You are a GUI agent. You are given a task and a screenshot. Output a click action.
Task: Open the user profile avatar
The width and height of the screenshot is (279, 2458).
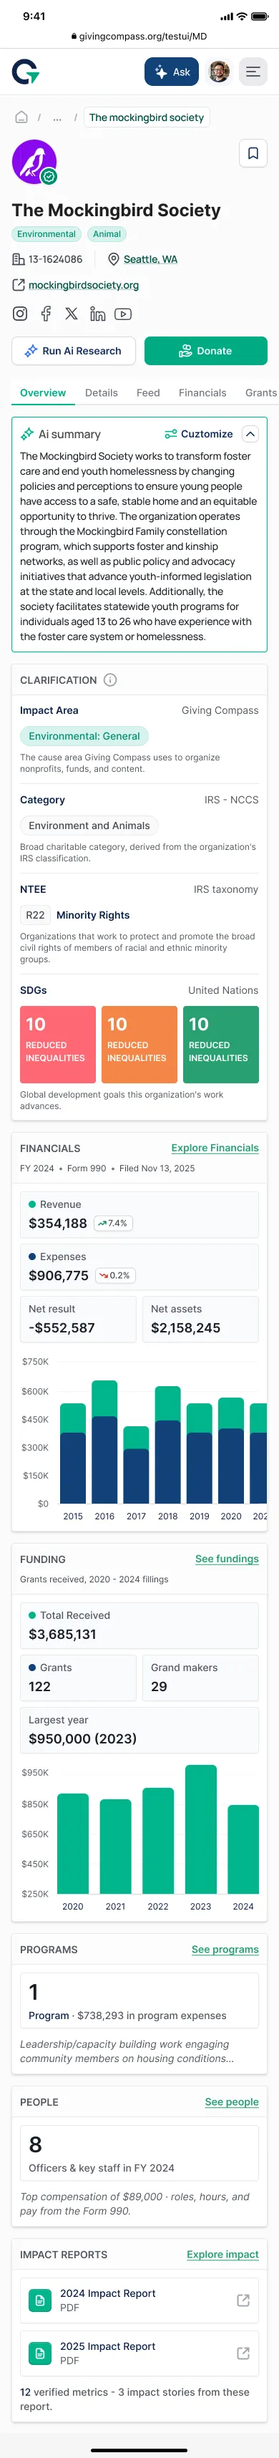219,72
